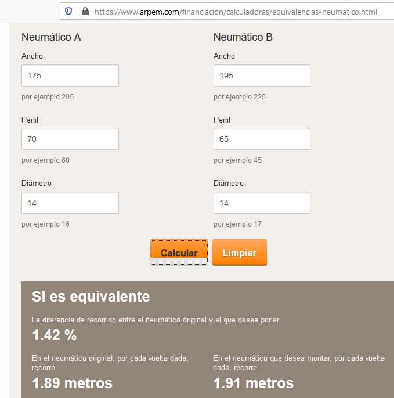Click the 1.89 metros result value

tap(72, 383)
